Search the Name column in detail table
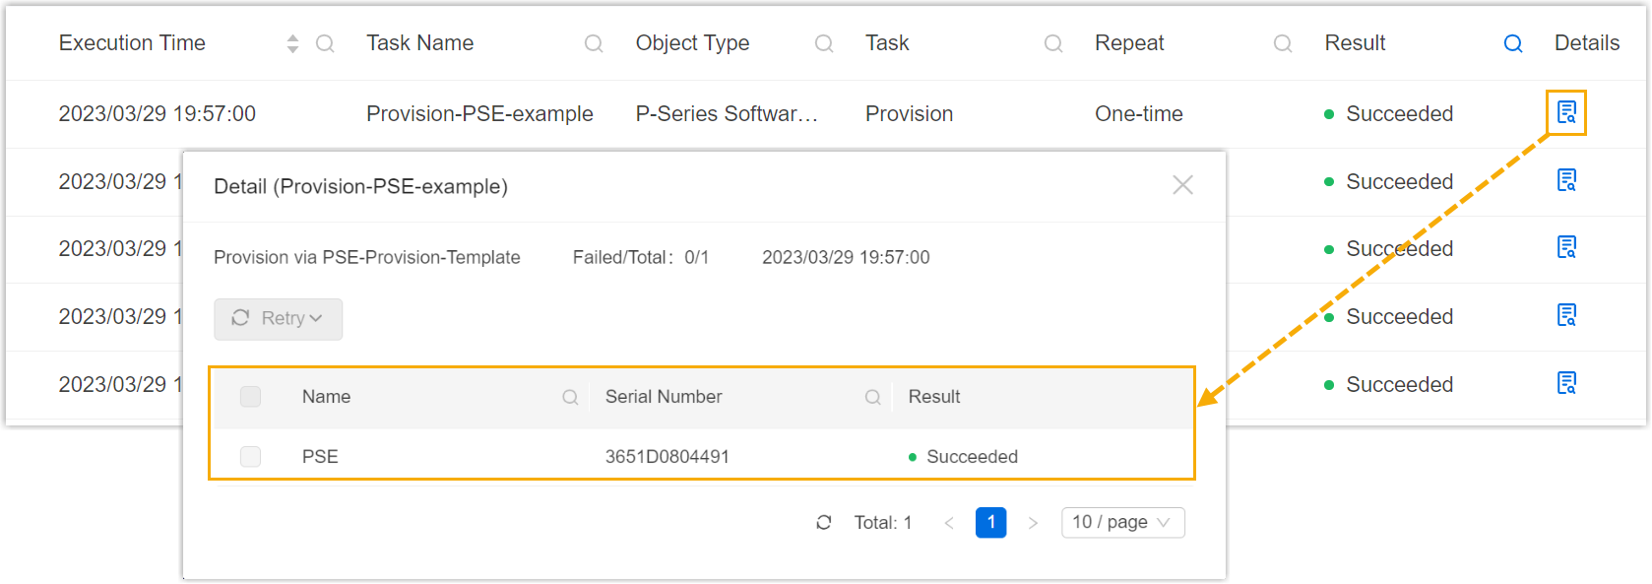 pyautogui.click(x=570, y=397)
